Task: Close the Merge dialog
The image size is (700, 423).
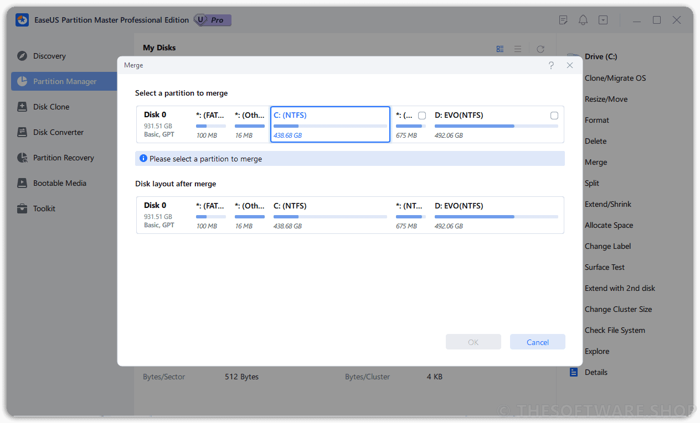Action: coord(570,65)
